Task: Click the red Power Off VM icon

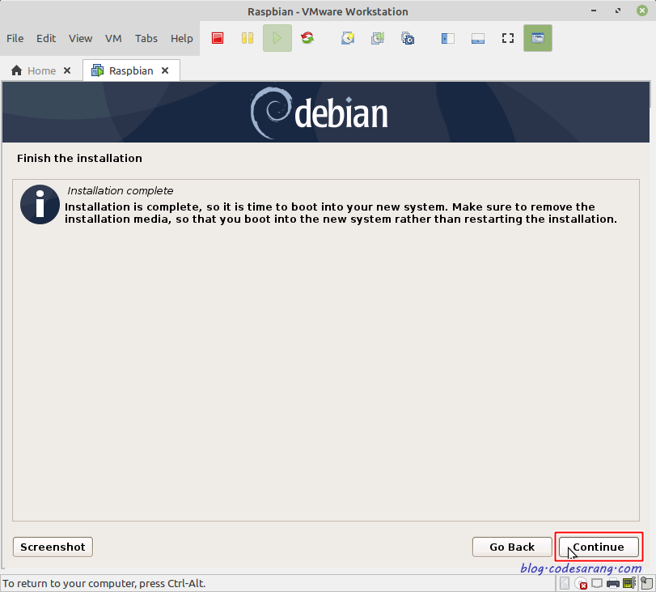Action: tap(218, 38)
